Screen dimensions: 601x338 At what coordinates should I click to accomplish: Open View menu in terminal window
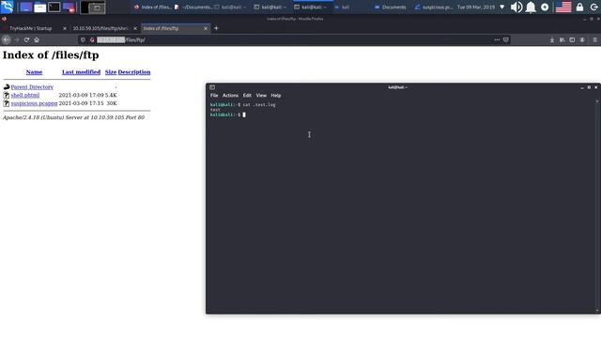click(x=261, y=96)
